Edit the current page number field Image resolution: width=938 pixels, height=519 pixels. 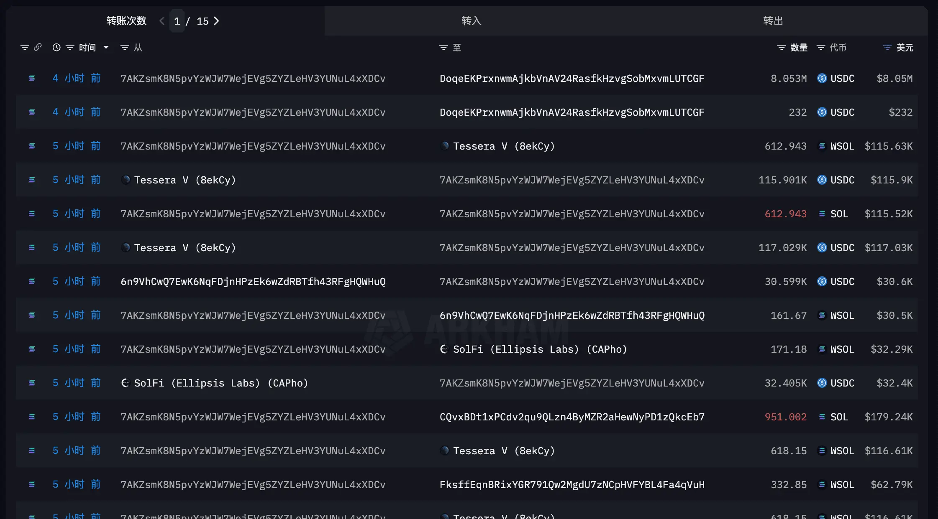click(x=177, y=21)
